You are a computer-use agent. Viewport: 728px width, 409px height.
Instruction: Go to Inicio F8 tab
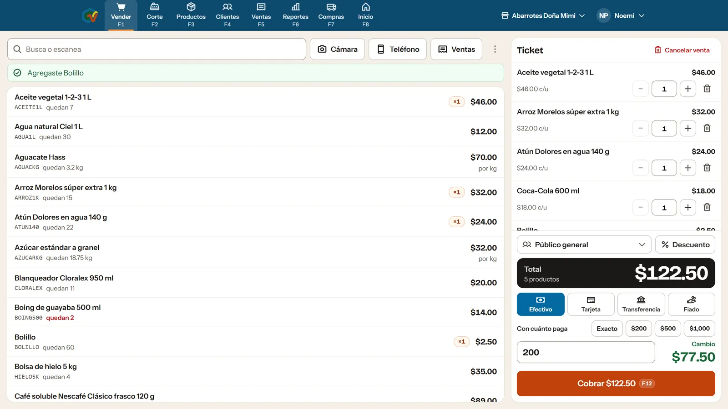[x=366, y=15]
